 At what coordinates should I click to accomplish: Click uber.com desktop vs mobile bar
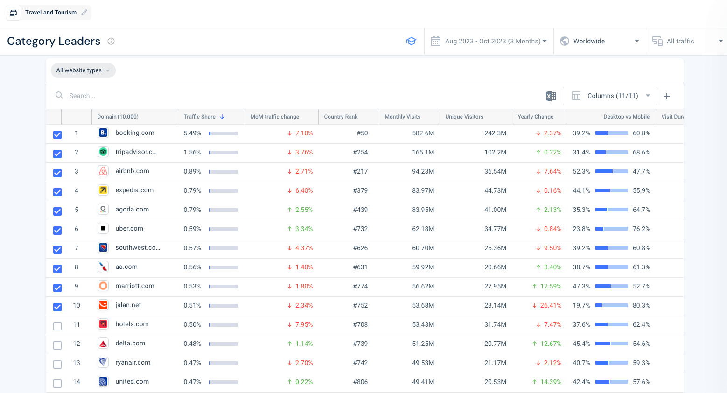(612, 229)
